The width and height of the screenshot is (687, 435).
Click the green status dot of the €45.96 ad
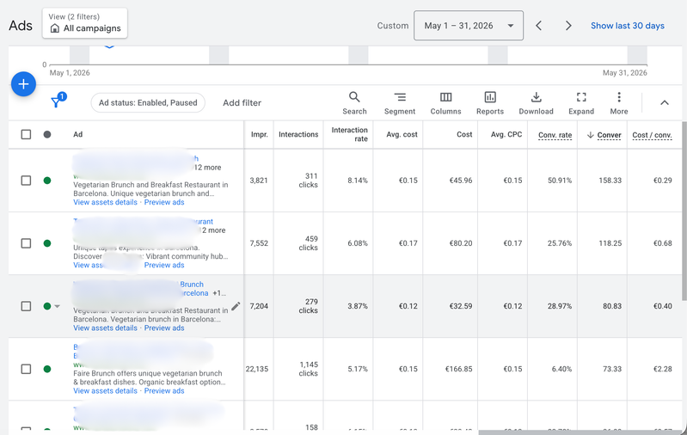[x=47, y=181]
